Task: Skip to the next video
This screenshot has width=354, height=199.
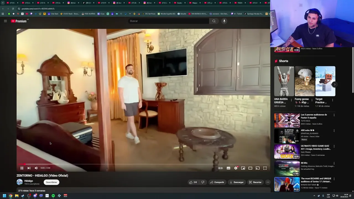Action: pos(29,168)
